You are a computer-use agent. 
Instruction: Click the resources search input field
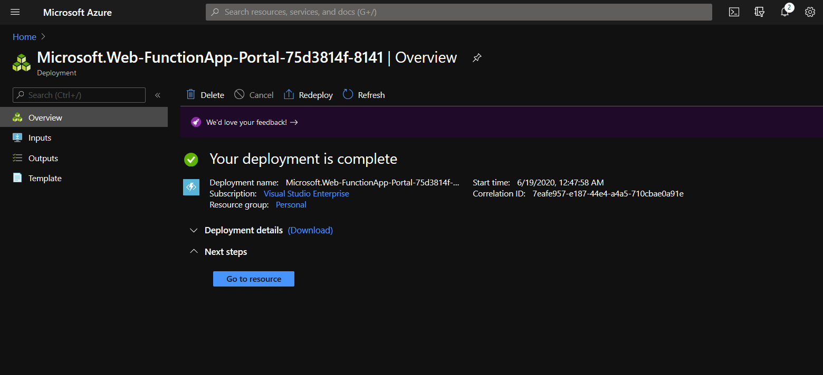coord(458,12)
